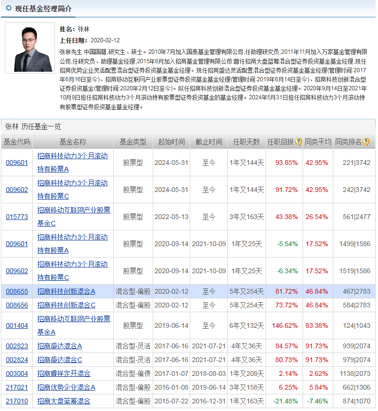Screen dimensions: 378x411
Task: Click the 张林 历任基金一览 table title
Action: click(33, 127)
